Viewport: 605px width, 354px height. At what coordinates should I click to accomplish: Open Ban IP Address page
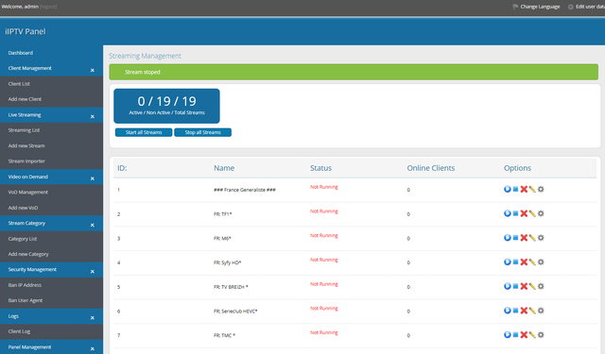pos(25,285)
